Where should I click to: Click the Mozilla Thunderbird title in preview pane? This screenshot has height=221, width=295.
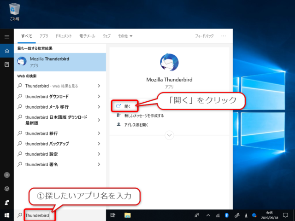pos(169,80)
